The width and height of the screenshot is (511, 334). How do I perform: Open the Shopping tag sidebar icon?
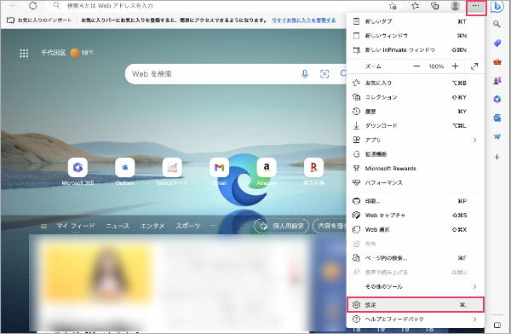pyautogui.click(x=497, y=43)
